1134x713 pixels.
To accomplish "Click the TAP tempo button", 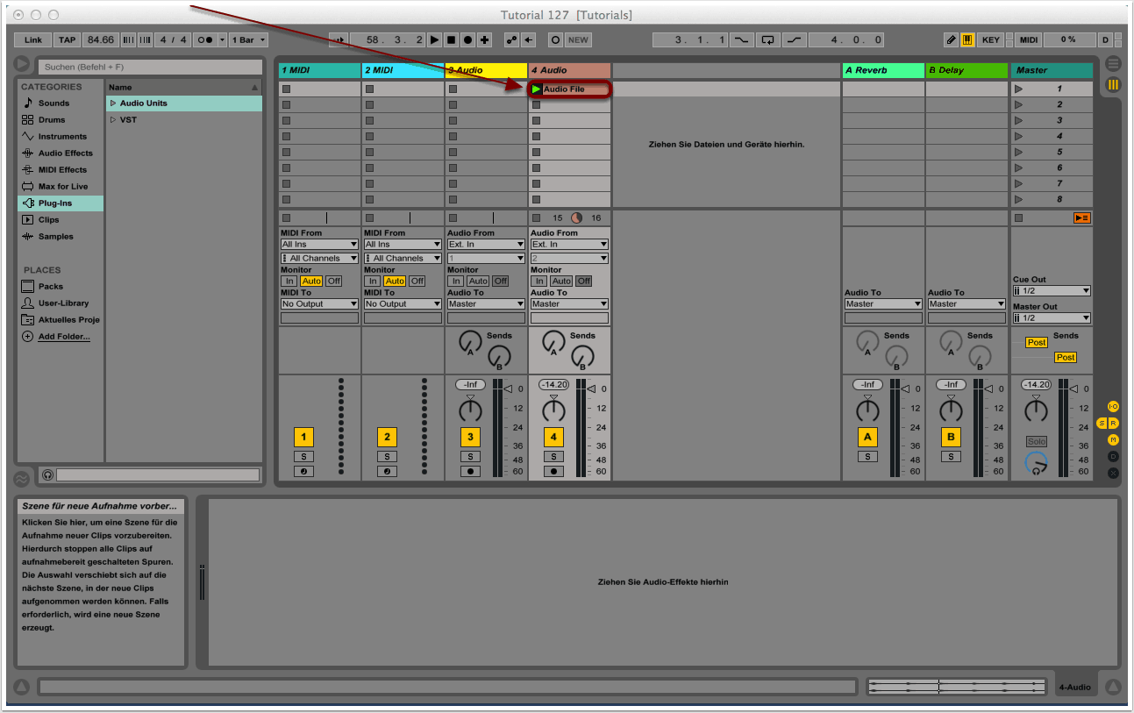I will click(67, 40).
